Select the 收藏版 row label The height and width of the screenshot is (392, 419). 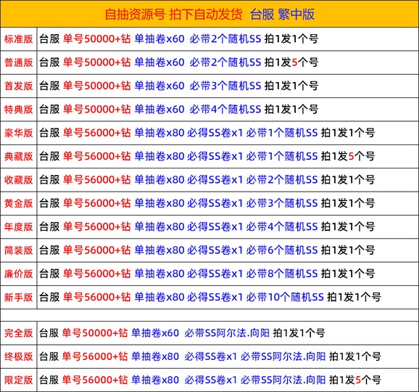pos(18,180)
